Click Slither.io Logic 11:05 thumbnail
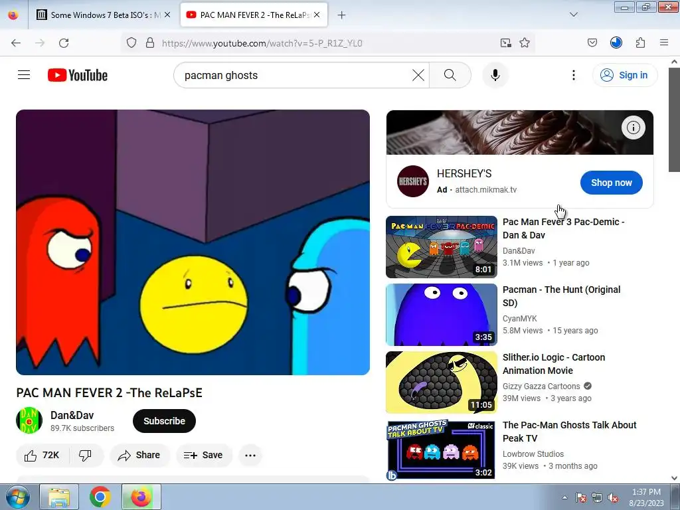Screen dimensions: 680x510 coord(442,382)
